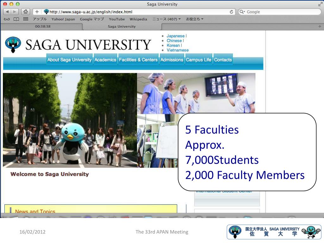The height and width of the screenshot is (243, 324).
Task: Open the Wikipedia bookmark
Action: tap(138, 19)
